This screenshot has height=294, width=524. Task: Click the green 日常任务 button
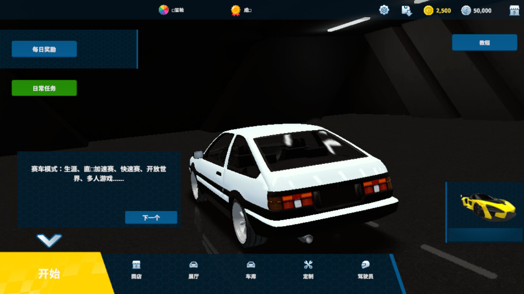[44, 88]
